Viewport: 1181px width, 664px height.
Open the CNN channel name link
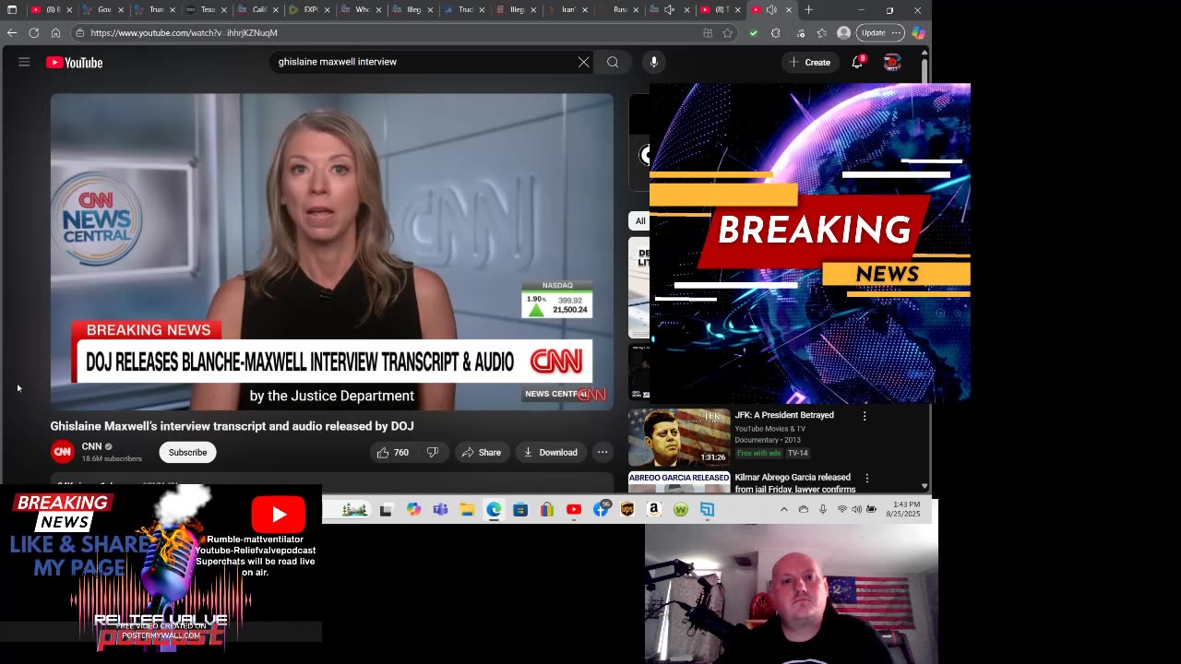coord(91,446)
